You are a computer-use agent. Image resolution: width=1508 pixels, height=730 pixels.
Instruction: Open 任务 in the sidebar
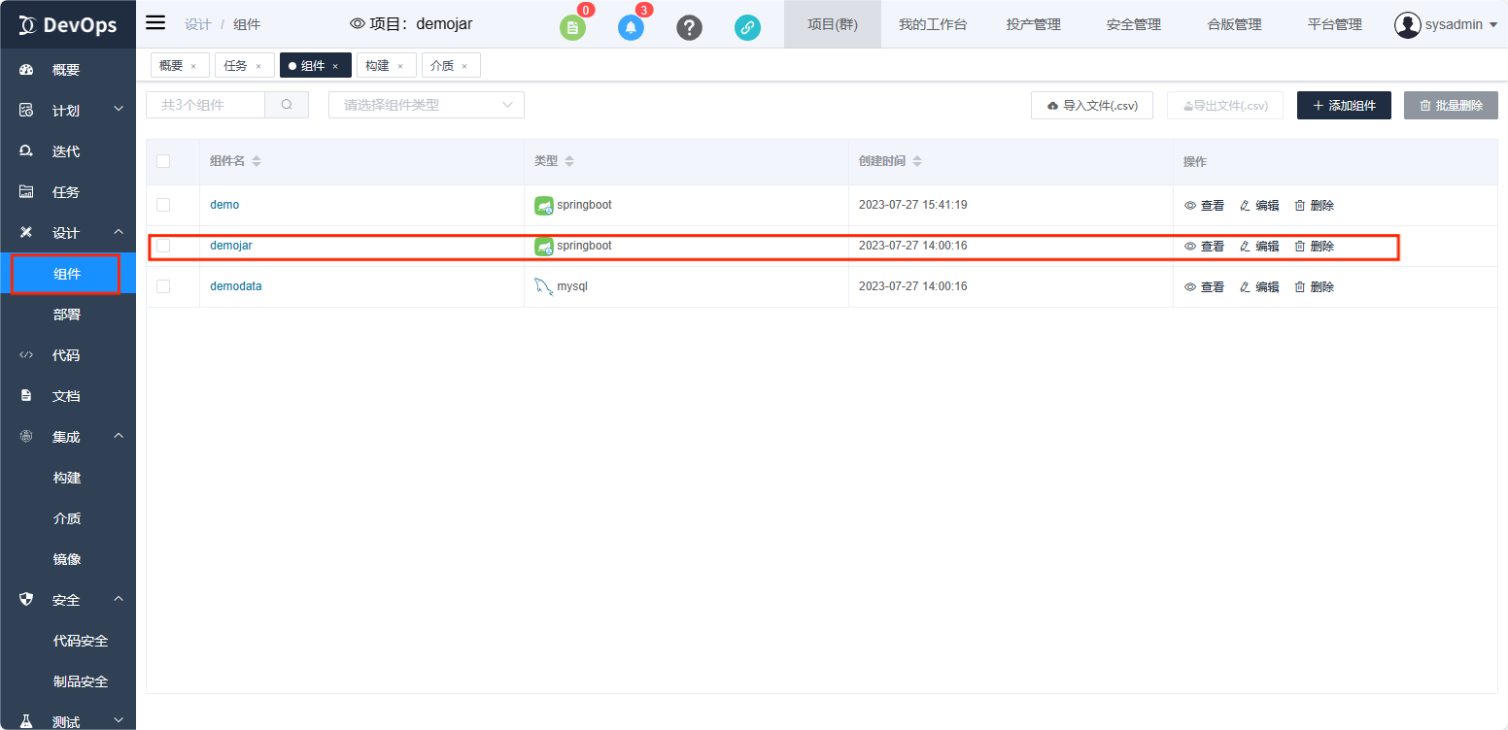click(68, 192)
